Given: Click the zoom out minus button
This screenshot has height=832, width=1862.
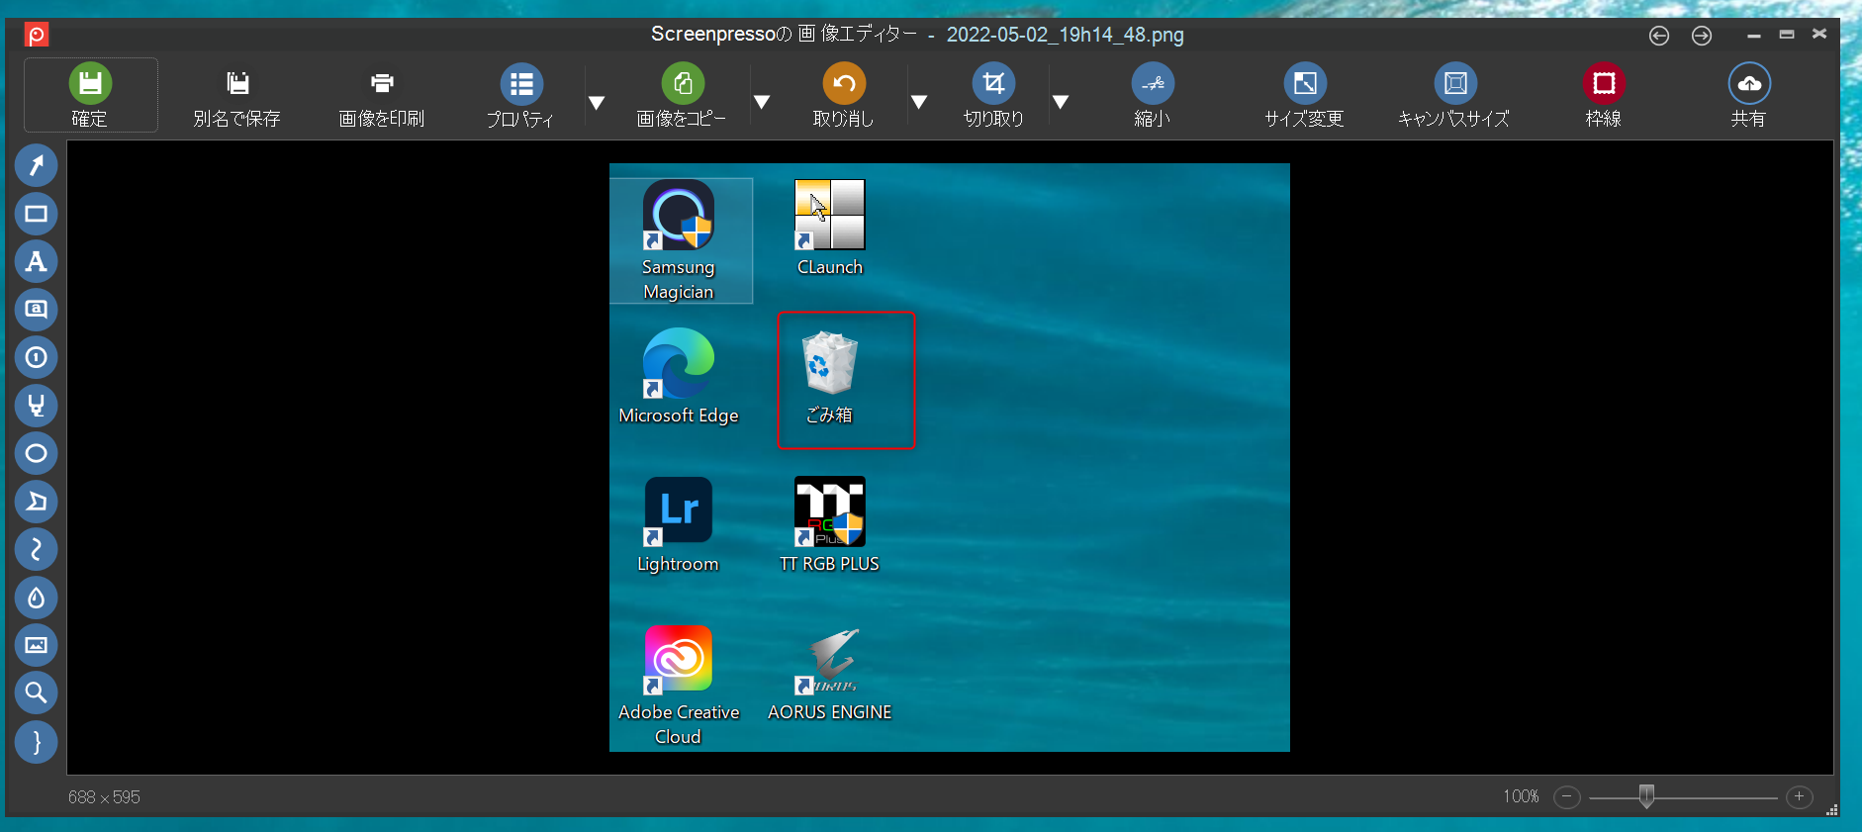Looking at the screenshot, I should [x=1567, y=796].
